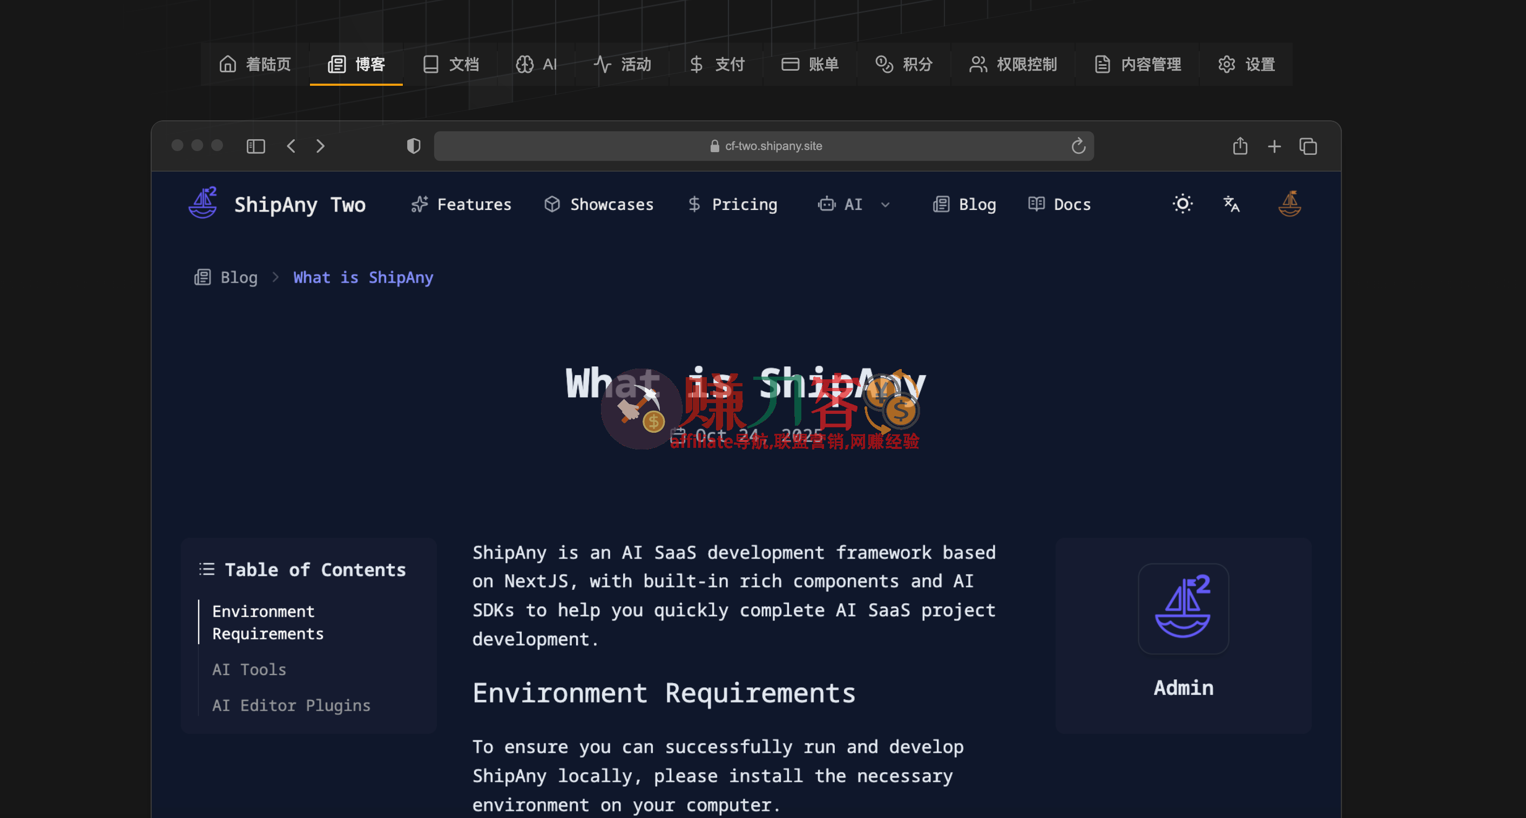1526x818 pixels.
Task: Show tab overview icon in browser
Action: [1308, 146]
